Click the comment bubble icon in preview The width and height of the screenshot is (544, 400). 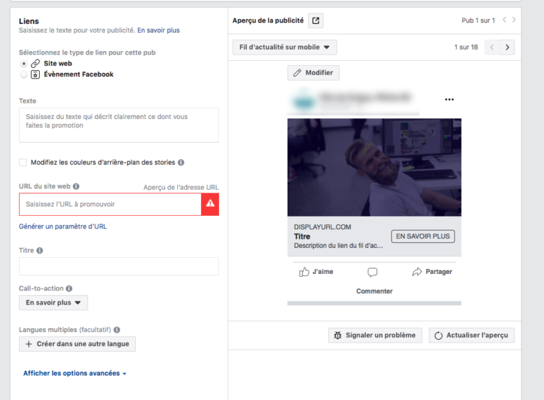(373, 272)
